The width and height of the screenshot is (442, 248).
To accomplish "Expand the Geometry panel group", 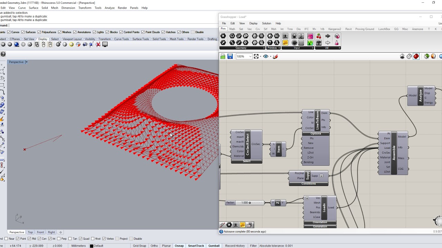I will tap(264, 48).
